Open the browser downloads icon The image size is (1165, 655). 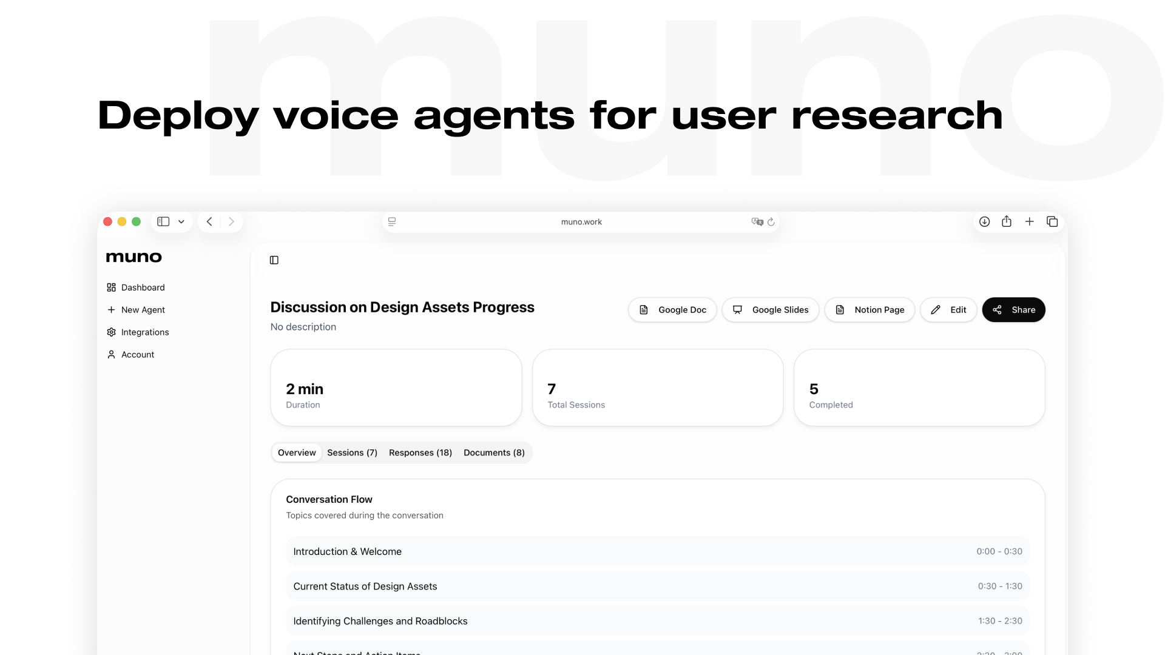click(984, 222)
